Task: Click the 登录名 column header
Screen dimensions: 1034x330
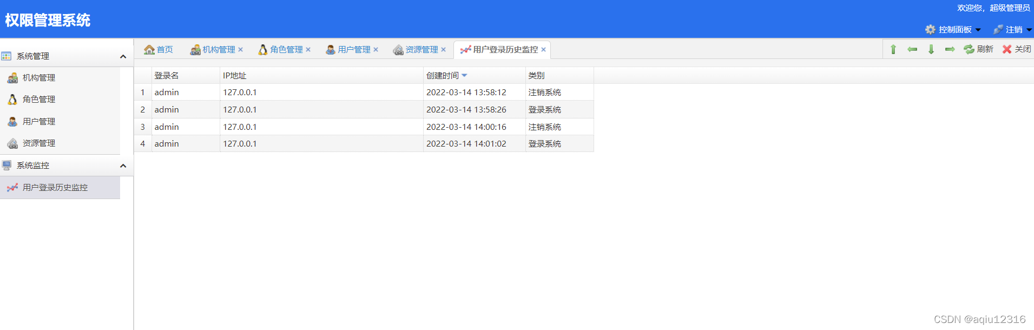Action: pos(186,76)
